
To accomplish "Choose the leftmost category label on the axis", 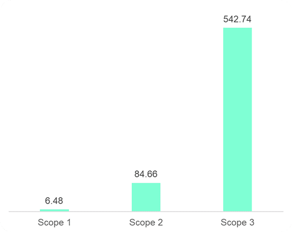I will click(54, 222).
